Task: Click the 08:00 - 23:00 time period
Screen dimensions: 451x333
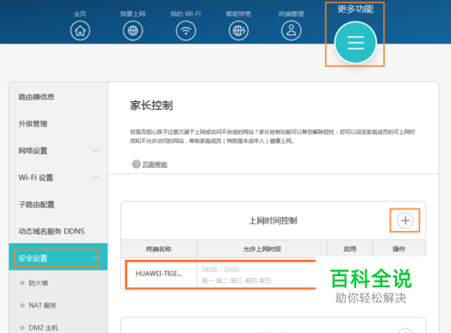Action: click(220, 269)
